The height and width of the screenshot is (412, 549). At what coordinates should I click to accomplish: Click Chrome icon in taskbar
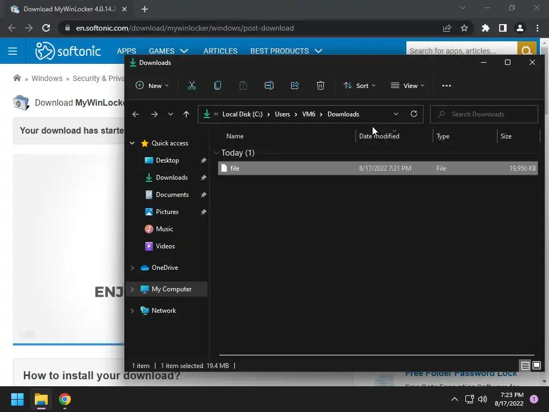65,399
